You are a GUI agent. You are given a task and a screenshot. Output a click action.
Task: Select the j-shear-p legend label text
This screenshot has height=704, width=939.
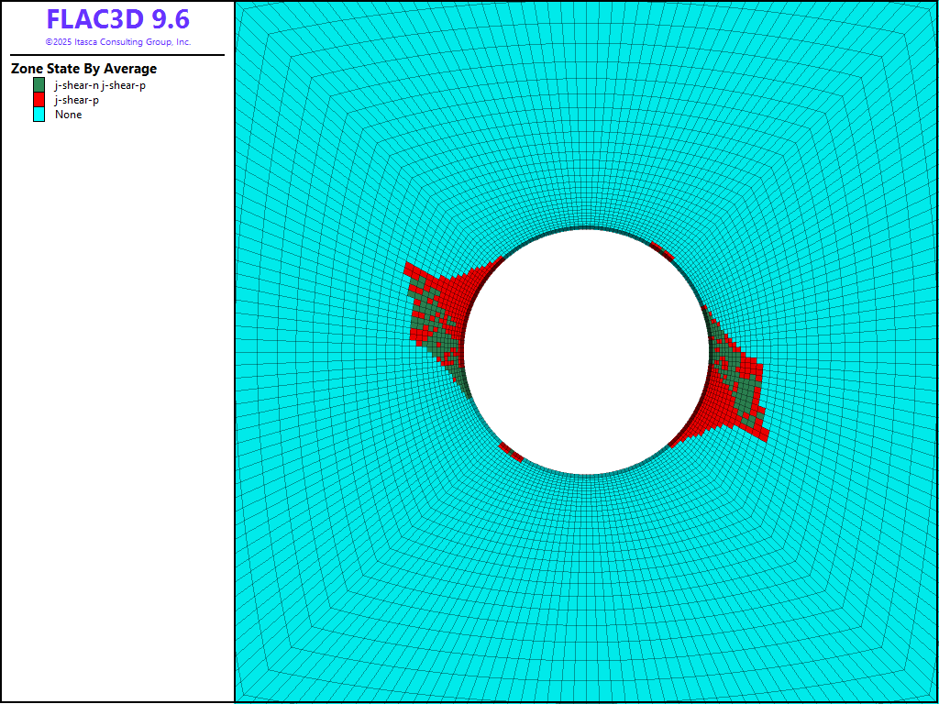pyautogui.click(x=77, y=100)
